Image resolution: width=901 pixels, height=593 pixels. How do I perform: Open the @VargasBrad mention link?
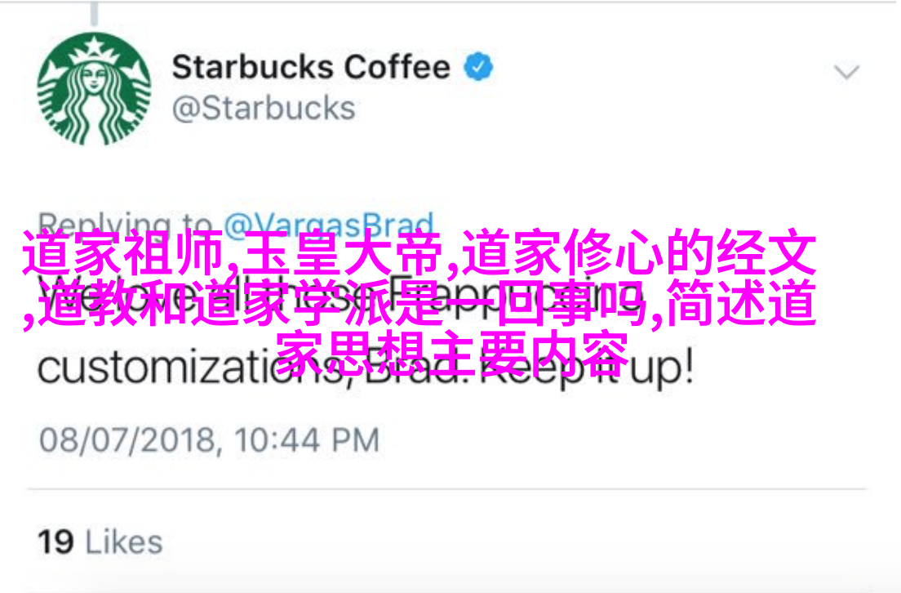(329, 225)
